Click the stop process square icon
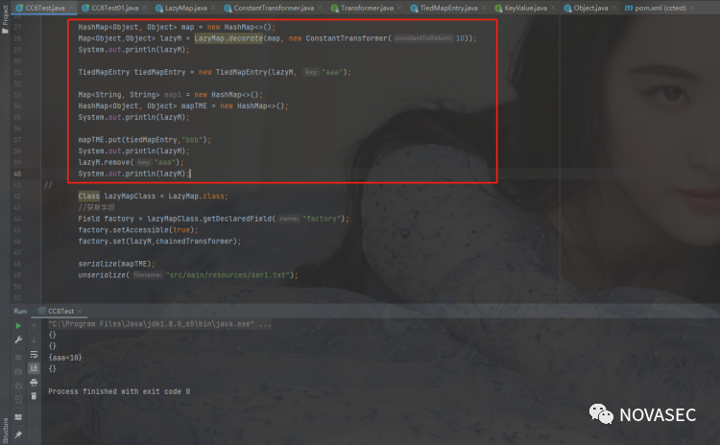 pos(18,357)
